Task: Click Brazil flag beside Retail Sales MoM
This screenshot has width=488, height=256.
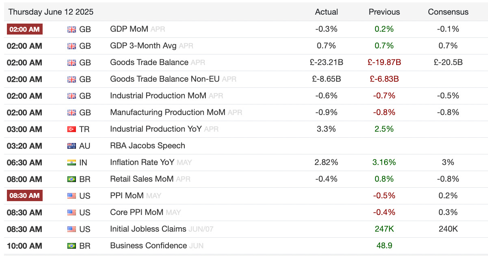Action: (71, 179)
